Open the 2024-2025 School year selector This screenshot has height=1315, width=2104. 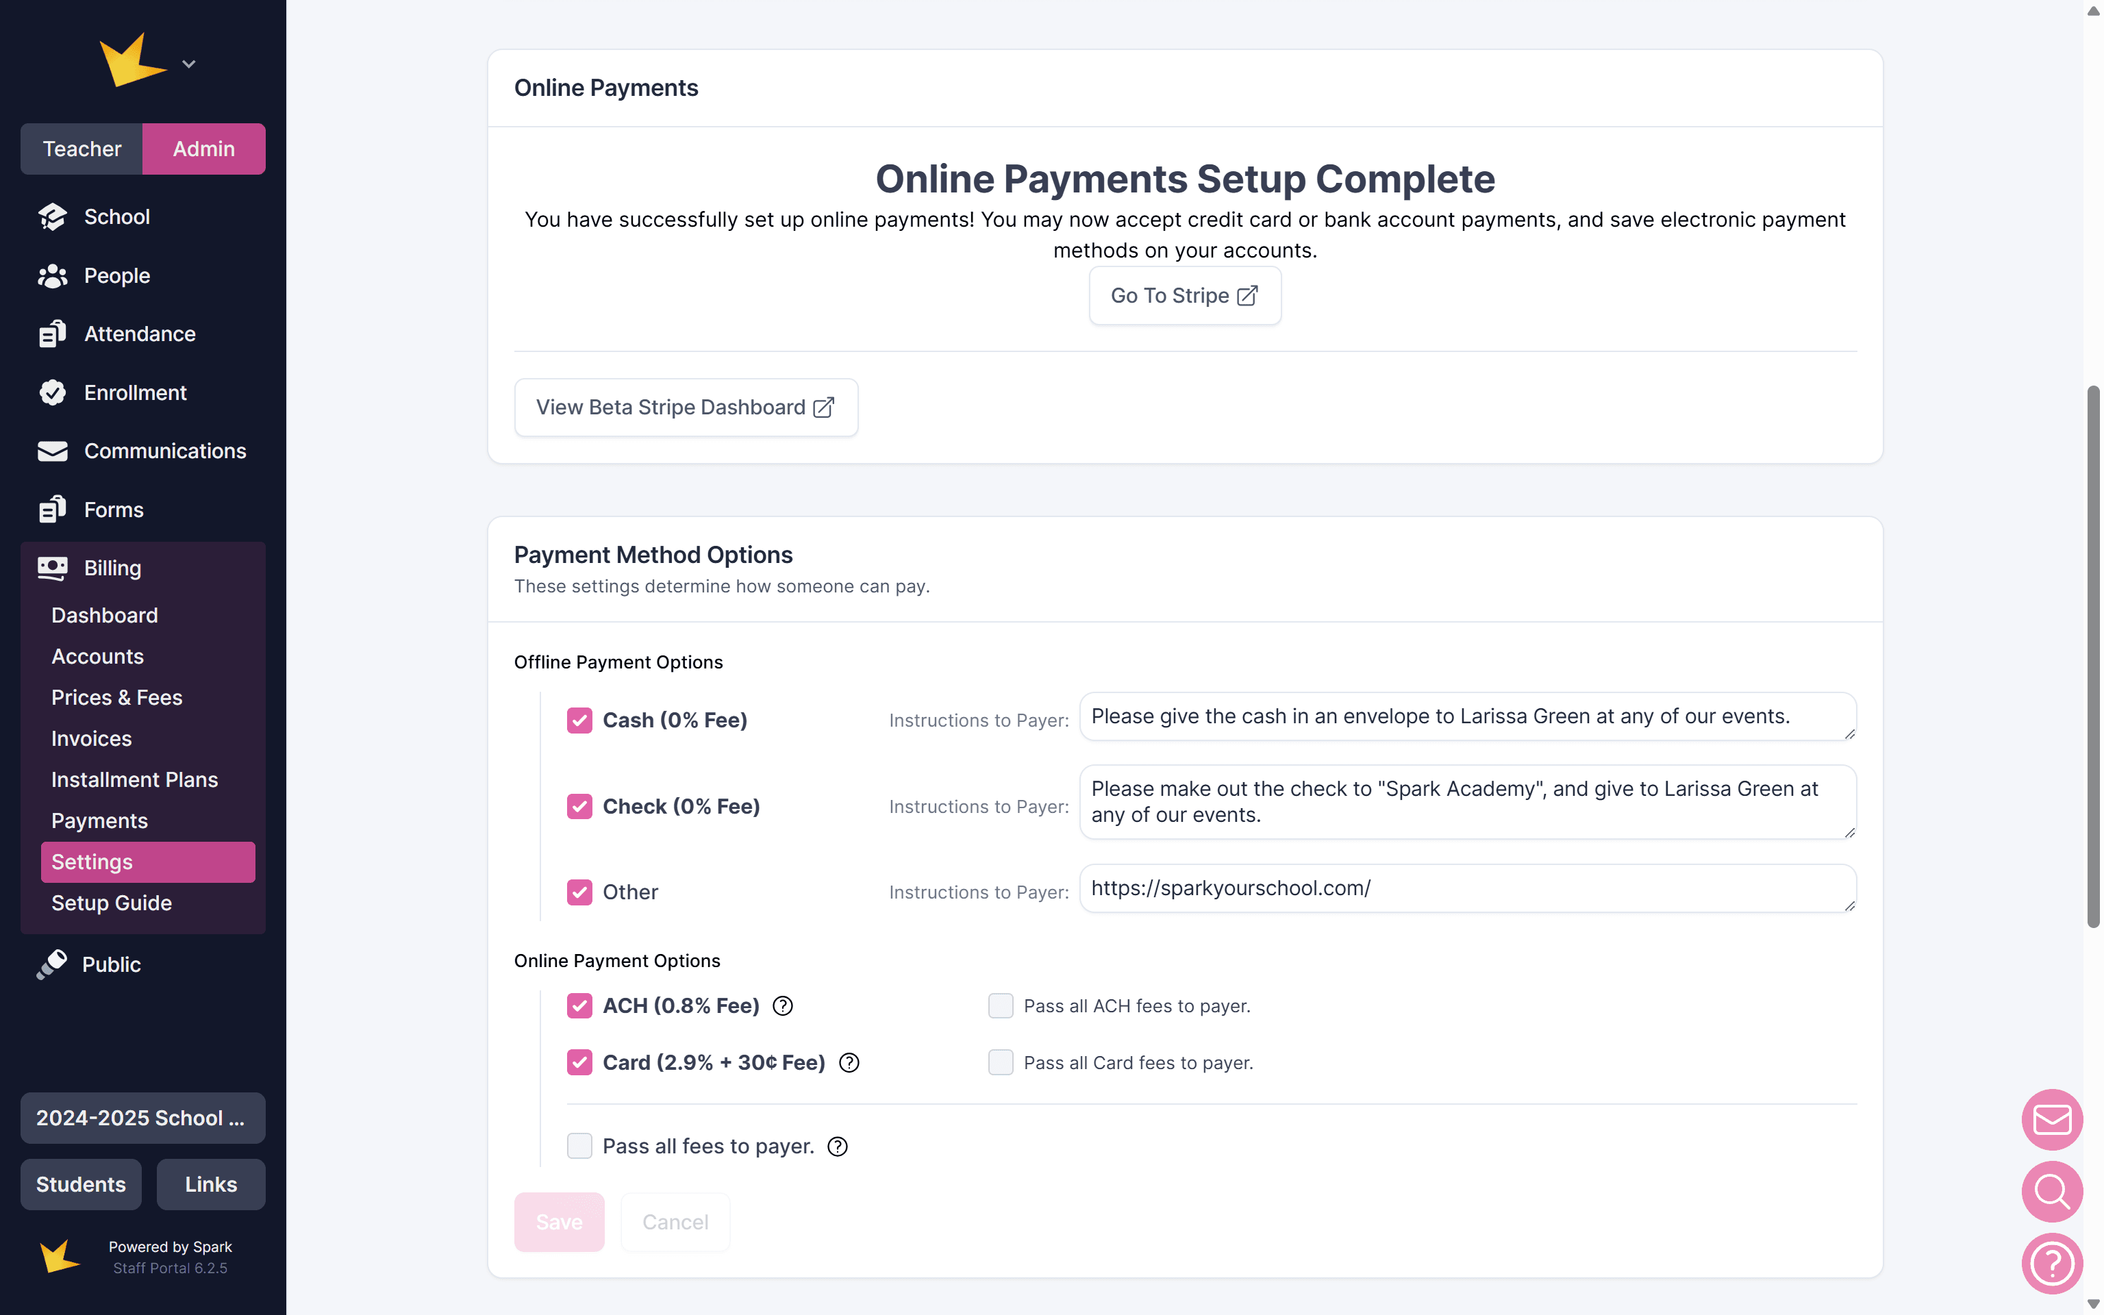(x=142, y=1118)
